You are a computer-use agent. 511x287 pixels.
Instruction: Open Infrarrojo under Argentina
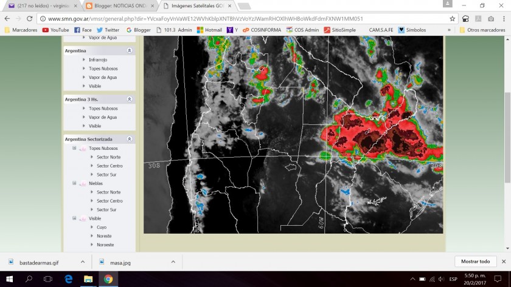click(x=97, y=59)
